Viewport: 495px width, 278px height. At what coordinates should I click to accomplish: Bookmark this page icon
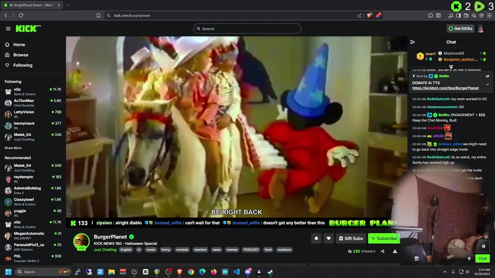point(98,15)
